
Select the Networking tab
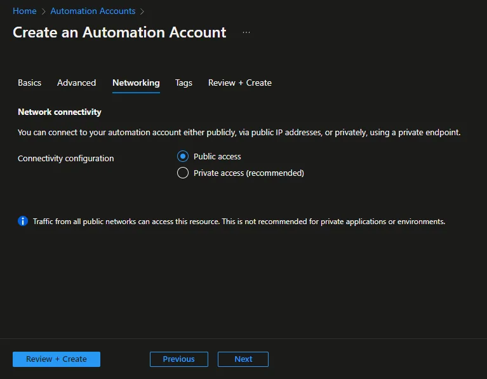[x=136, y=83]
